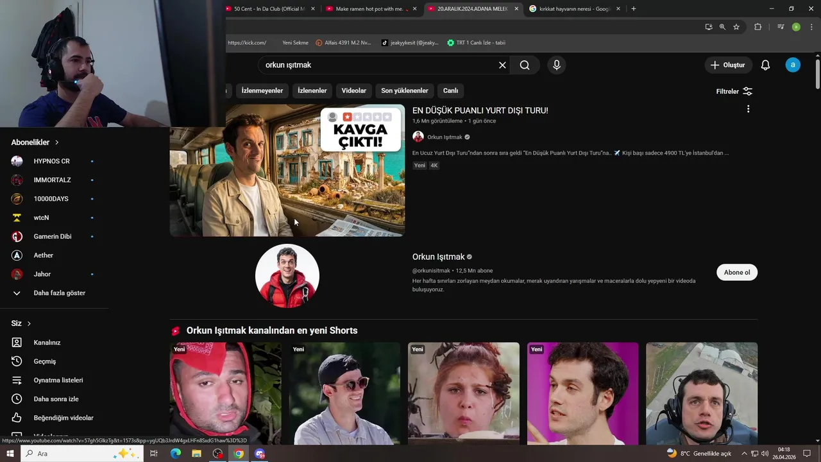Open the browser zoom magnifier icon
This screenshot has width=821, height=462.
coord(722,27)
